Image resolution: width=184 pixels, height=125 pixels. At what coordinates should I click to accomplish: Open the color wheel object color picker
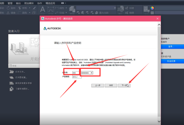[x=152, y=8]
